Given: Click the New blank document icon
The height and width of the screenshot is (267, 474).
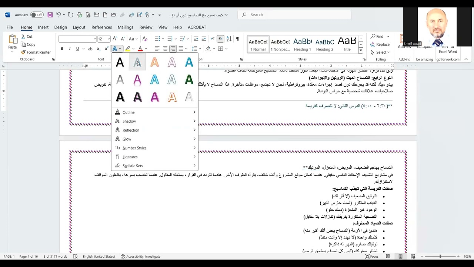Looking at the screenshot, I should pyautogui.click(x=105, y=15).
